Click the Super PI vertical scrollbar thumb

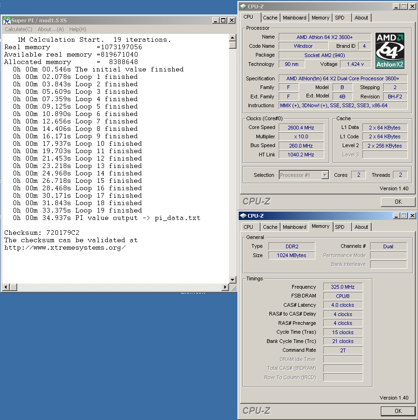coord(233,45)
